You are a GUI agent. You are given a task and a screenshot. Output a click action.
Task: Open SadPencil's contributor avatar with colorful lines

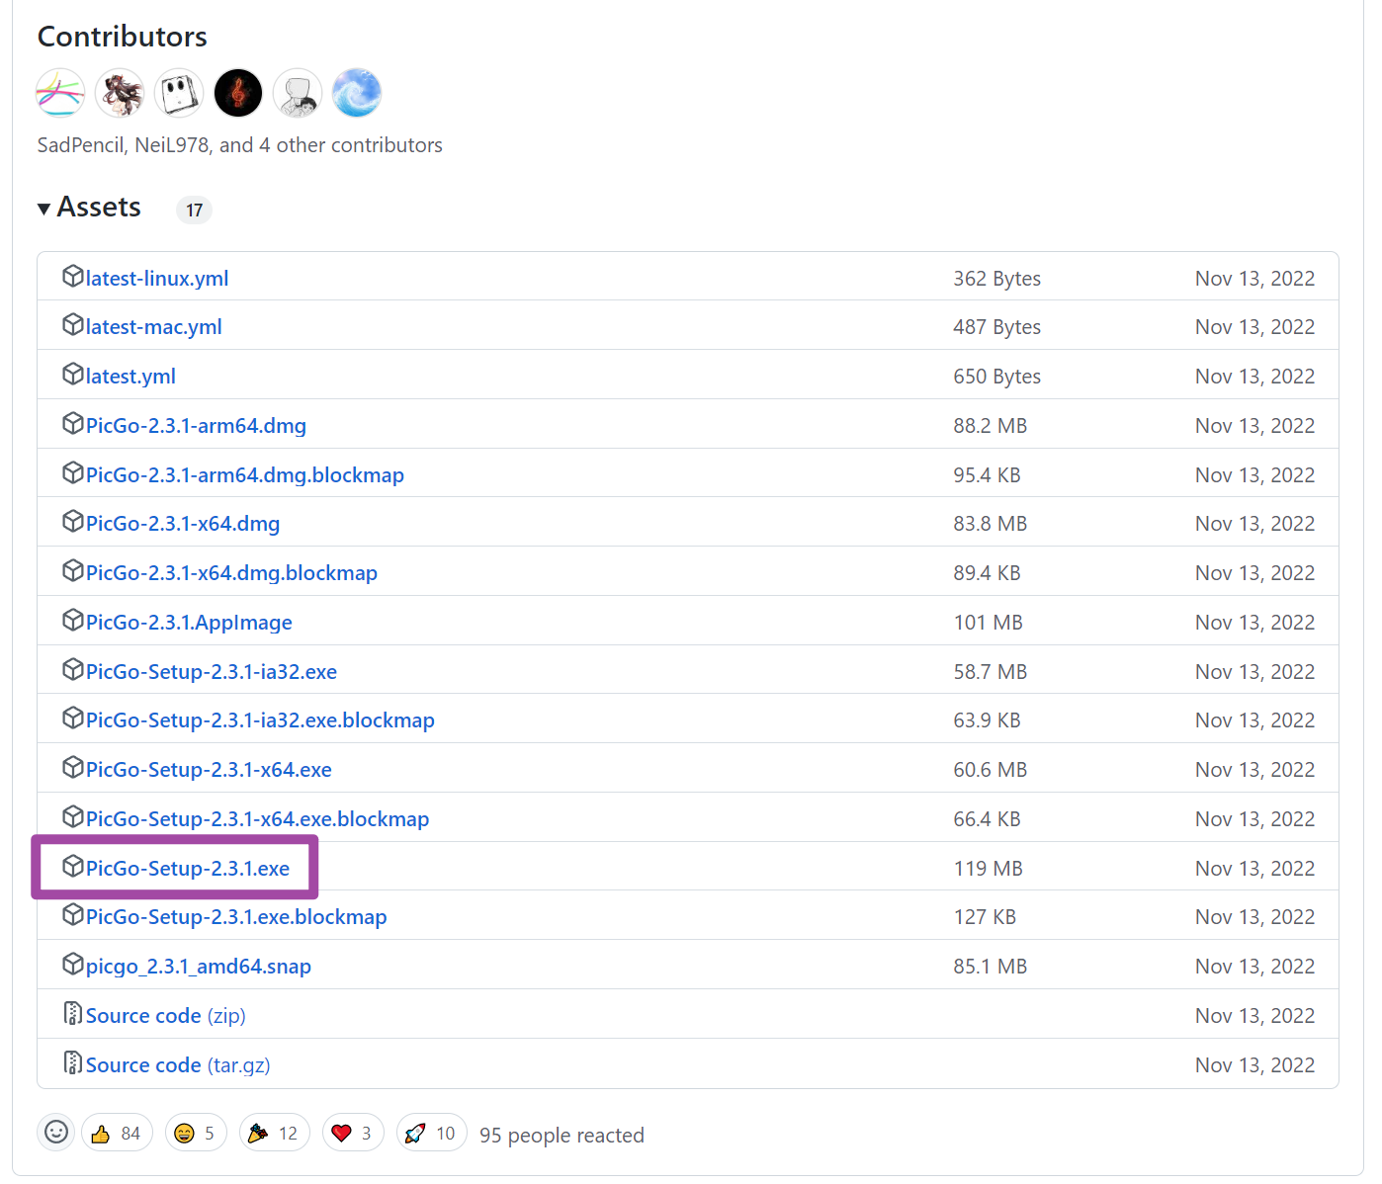tap(60, 93)
